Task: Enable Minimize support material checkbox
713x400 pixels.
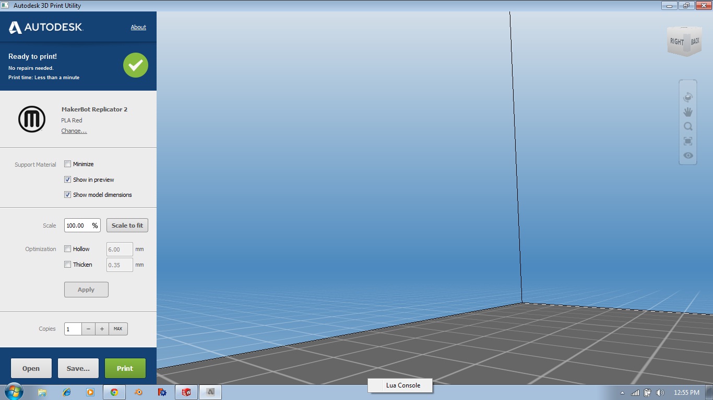Action: pos(67,164)
